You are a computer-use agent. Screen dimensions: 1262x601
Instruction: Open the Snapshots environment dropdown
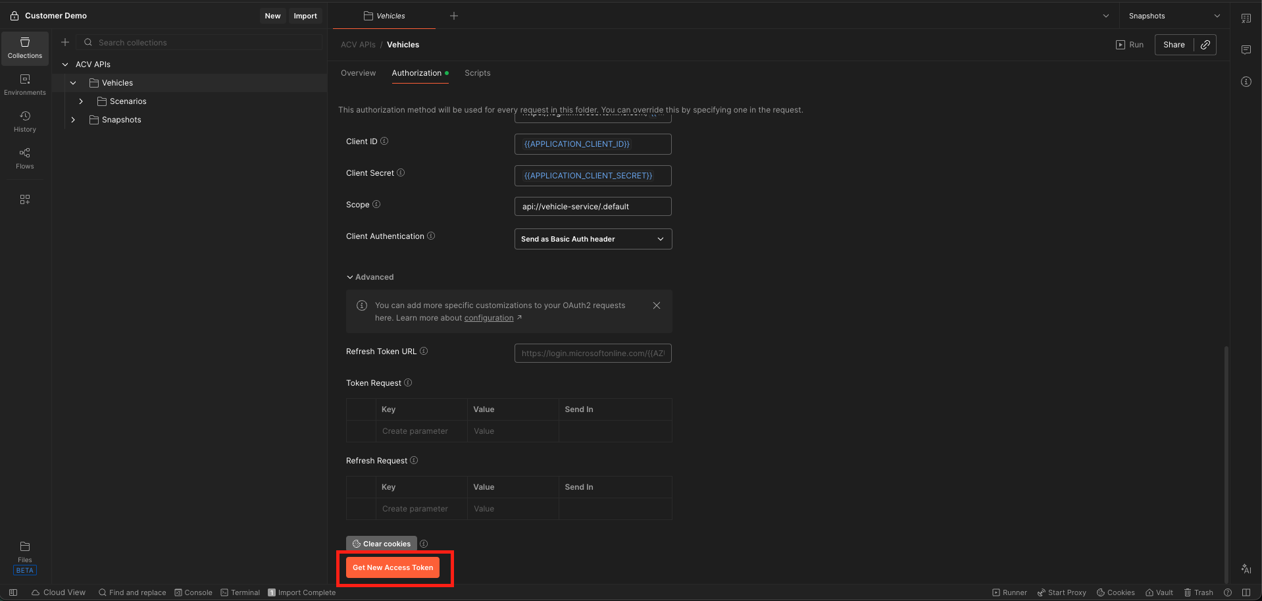(x=1174, y=16)
